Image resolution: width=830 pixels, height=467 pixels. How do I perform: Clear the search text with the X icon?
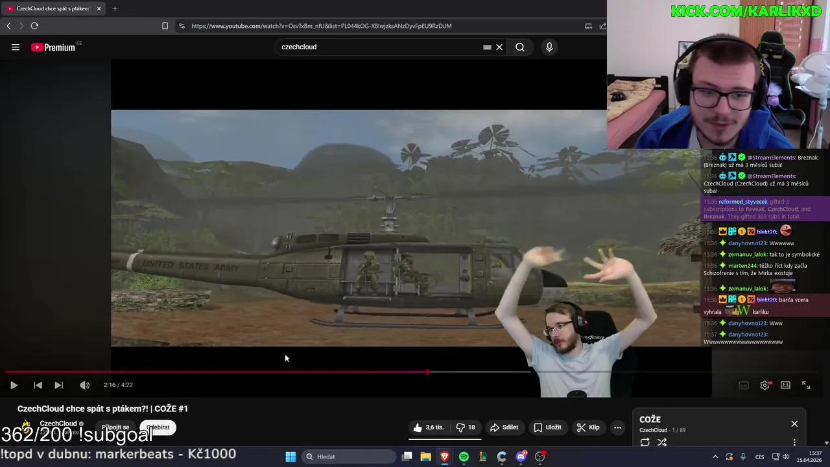499,47
